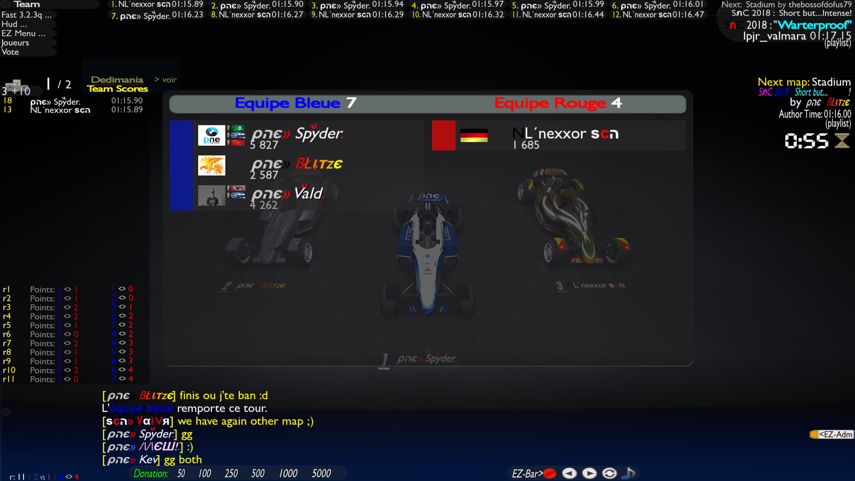Expand the Hud menu entry

click(x=14, y=24)
